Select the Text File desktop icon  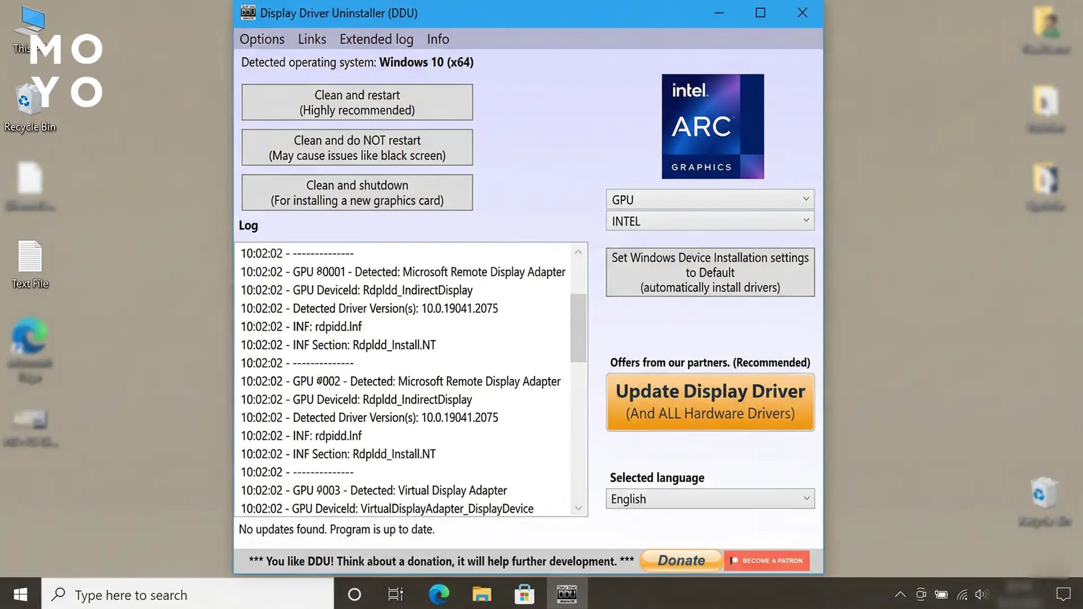coord(30,265)
